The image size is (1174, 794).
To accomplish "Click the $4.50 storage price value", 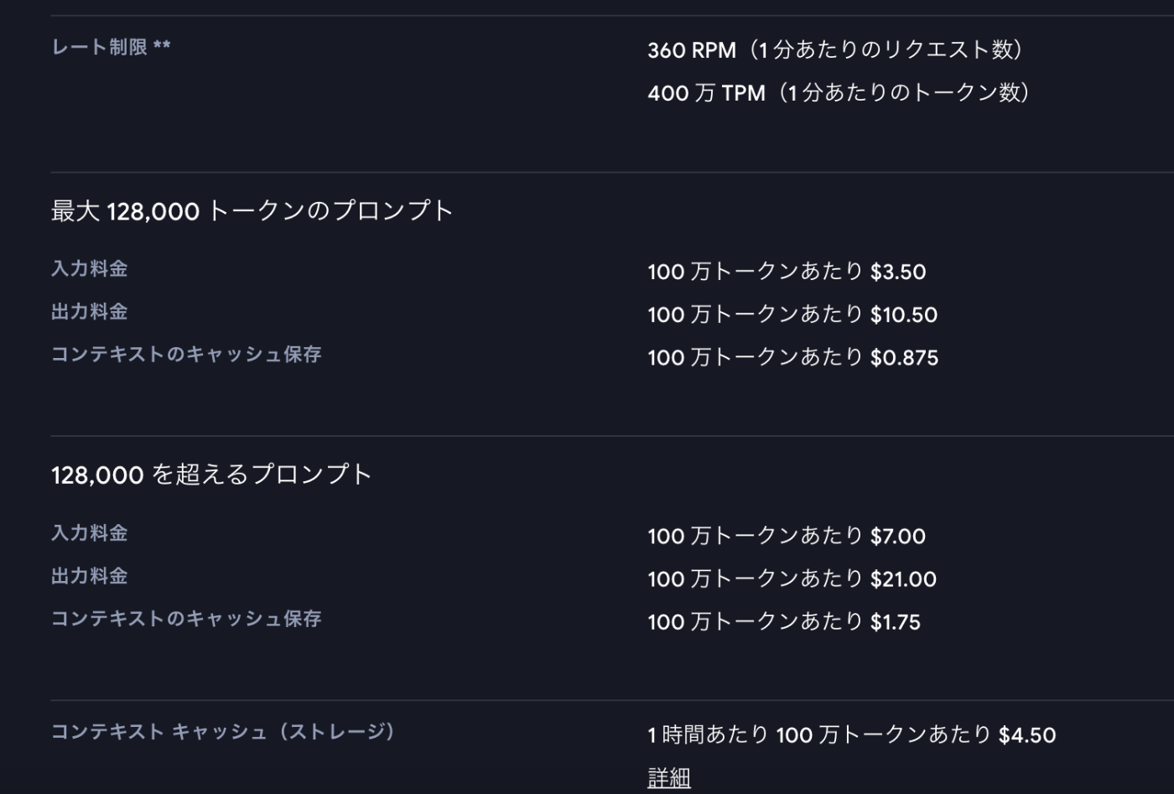I will click(x=1027, y=735).
